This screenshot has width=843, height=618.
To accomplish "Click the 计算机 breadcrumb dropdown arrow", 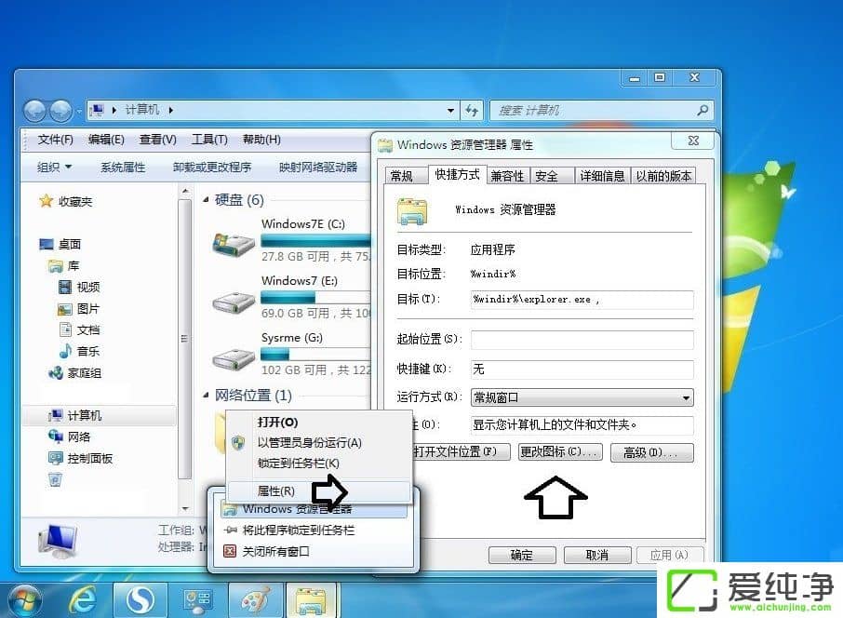I will coord(171,110).
